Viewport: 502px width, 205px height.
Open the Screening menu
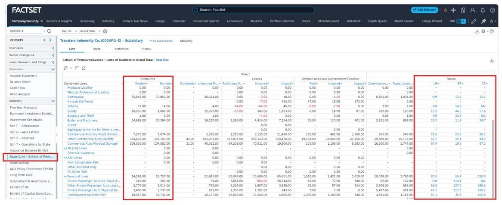tap(87, 21)
